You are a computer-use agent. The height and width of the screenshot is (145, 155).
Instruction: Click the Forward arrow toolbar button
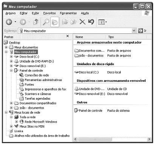[23, 22]
